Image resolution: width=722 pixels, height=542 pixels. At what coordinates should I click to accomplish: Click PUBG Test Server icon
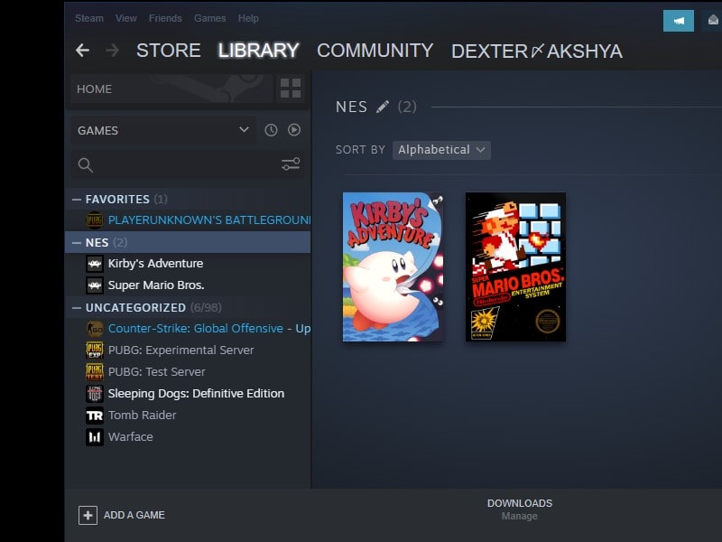(95, 372)
